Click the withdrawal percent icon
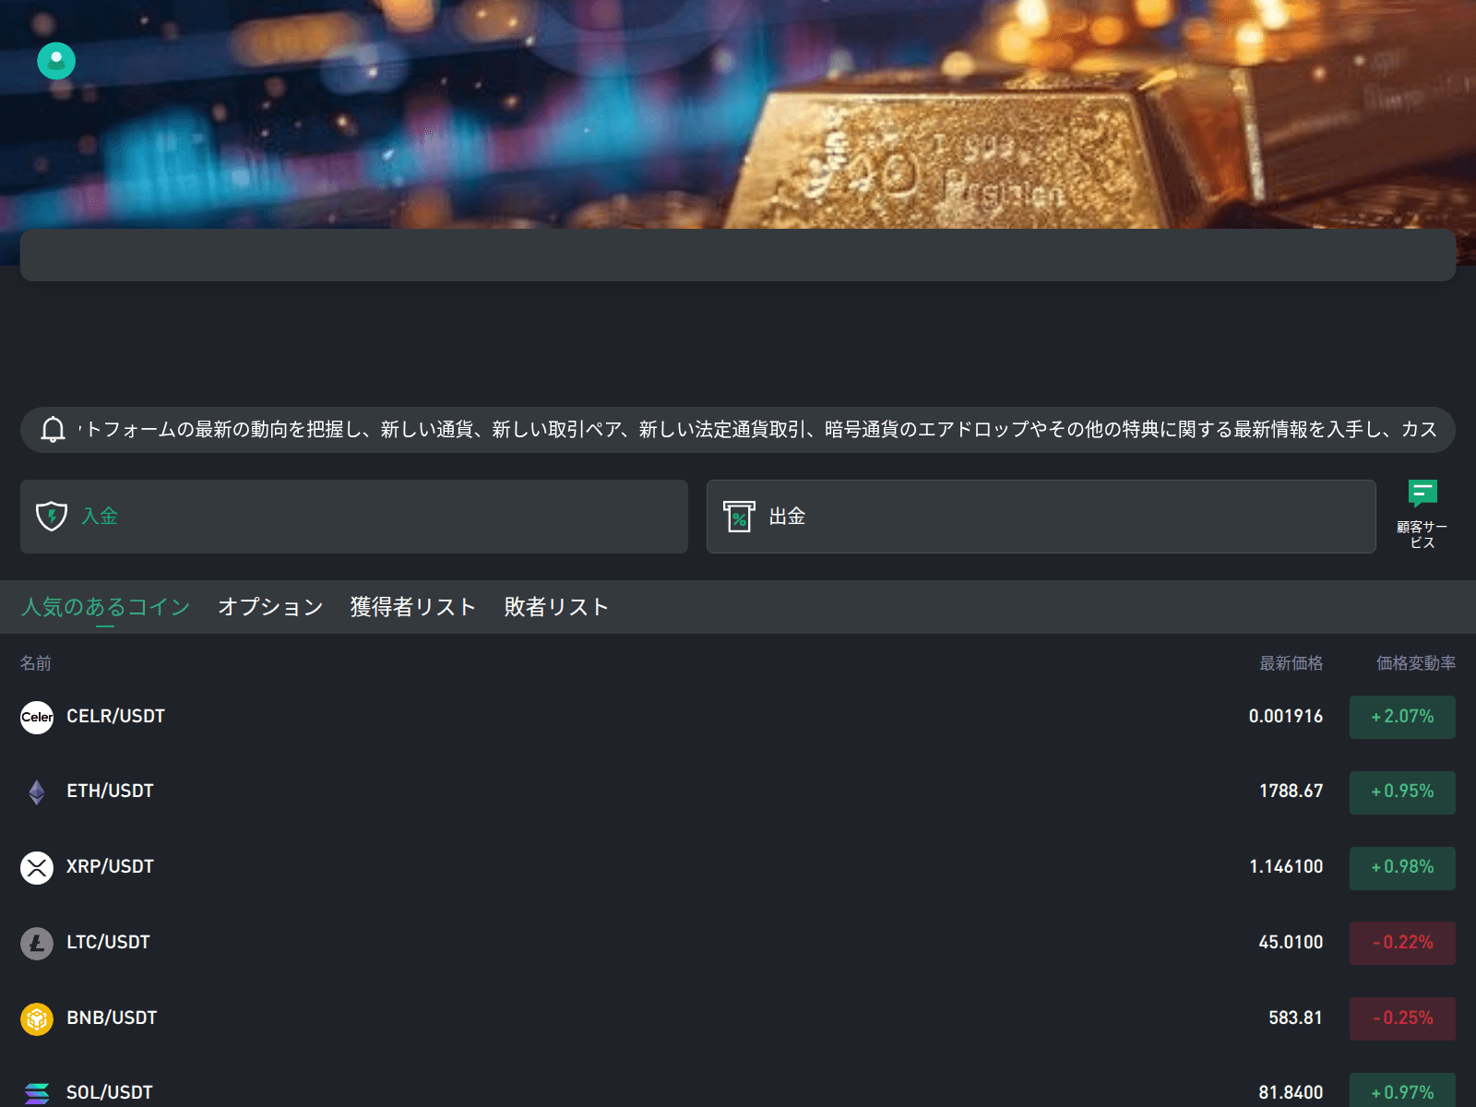The height and width of the screenshot is (1107, 1476). pyautogui.click(x=739, y=517)
